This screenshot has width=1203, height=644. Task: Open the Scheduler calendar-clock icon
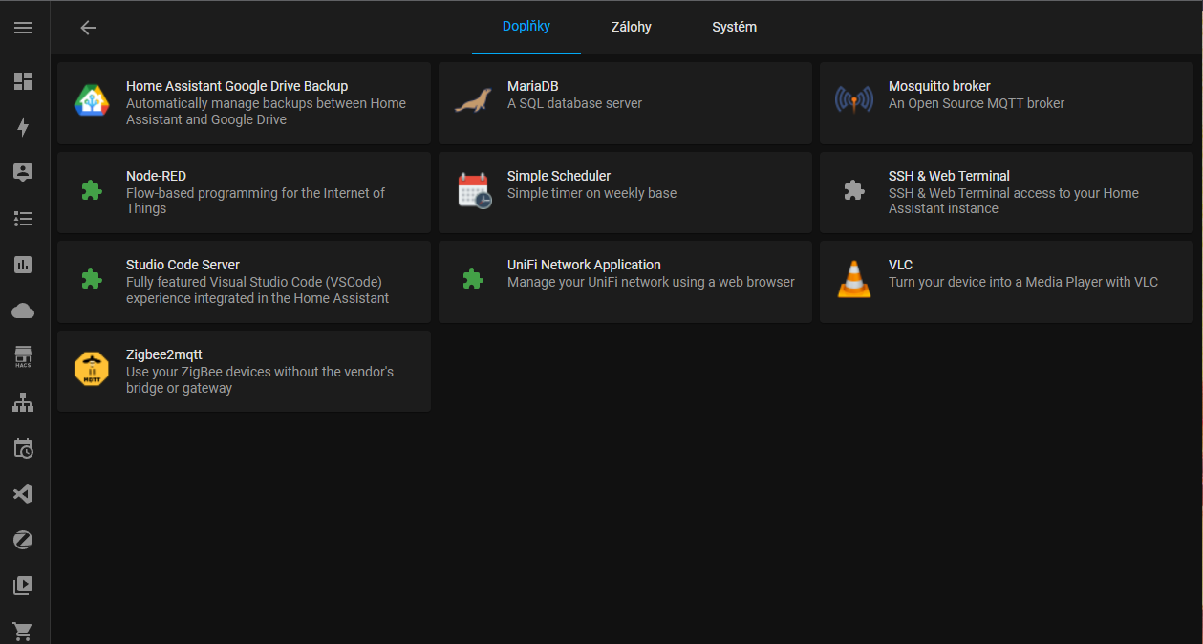click(23, 448)
